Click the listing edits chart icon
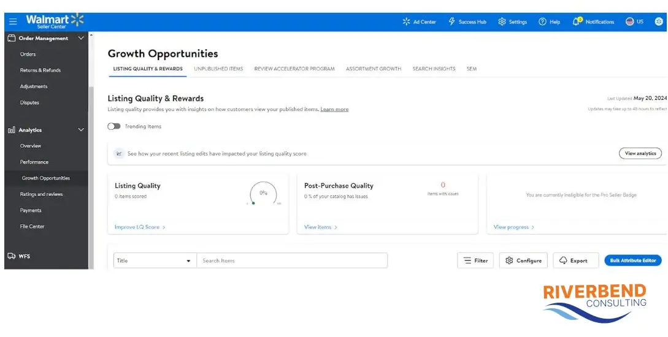This screenshot has height=337, width=668. 119,154
